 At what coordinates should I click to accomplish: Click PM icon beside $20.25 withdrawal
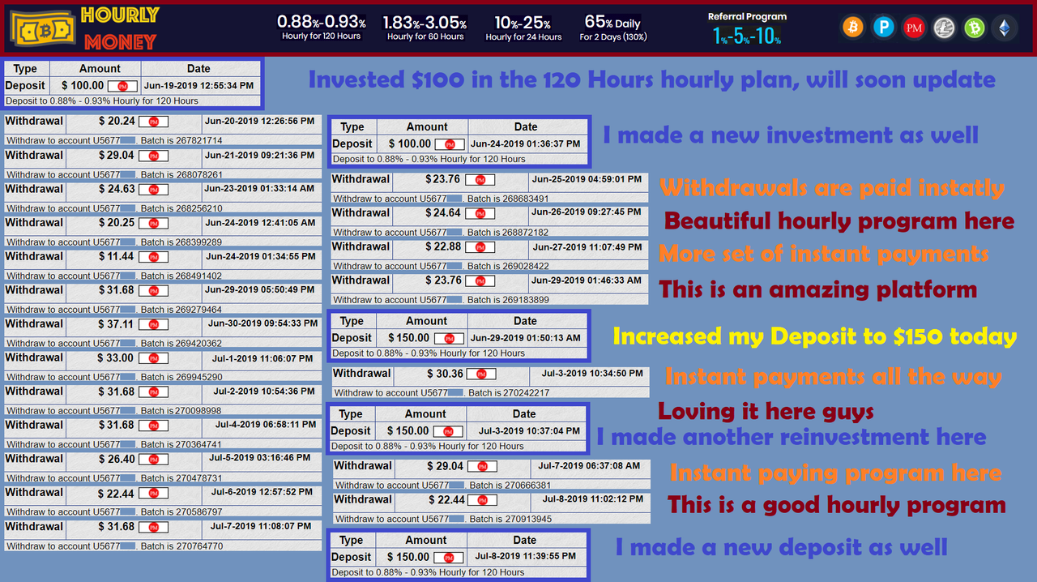click(153, 223)
